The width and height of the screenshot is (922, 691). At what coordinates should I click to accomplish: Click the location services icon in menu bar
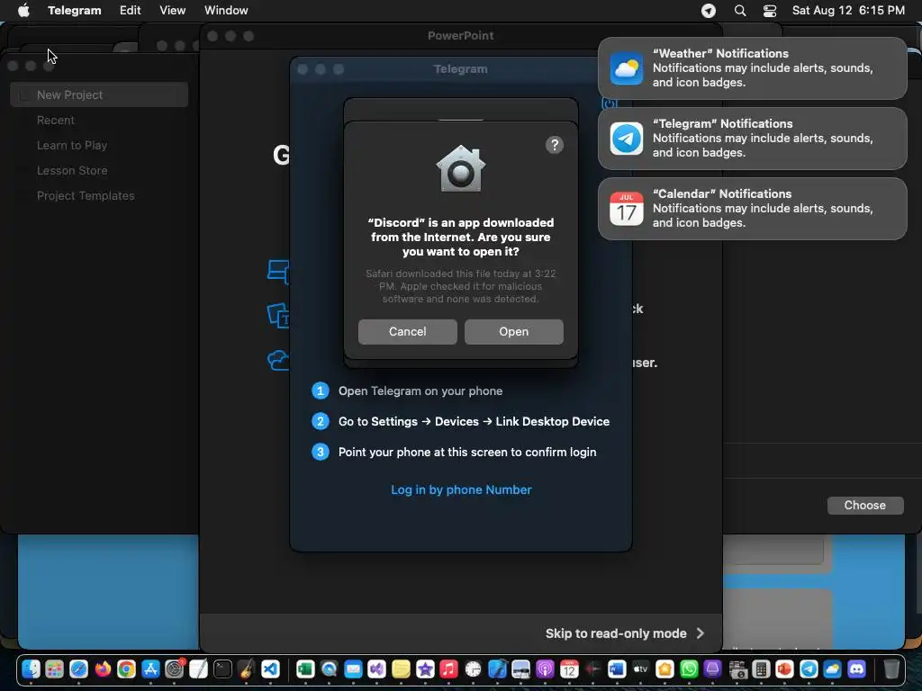pyautogui.click(x=709, y=11)
